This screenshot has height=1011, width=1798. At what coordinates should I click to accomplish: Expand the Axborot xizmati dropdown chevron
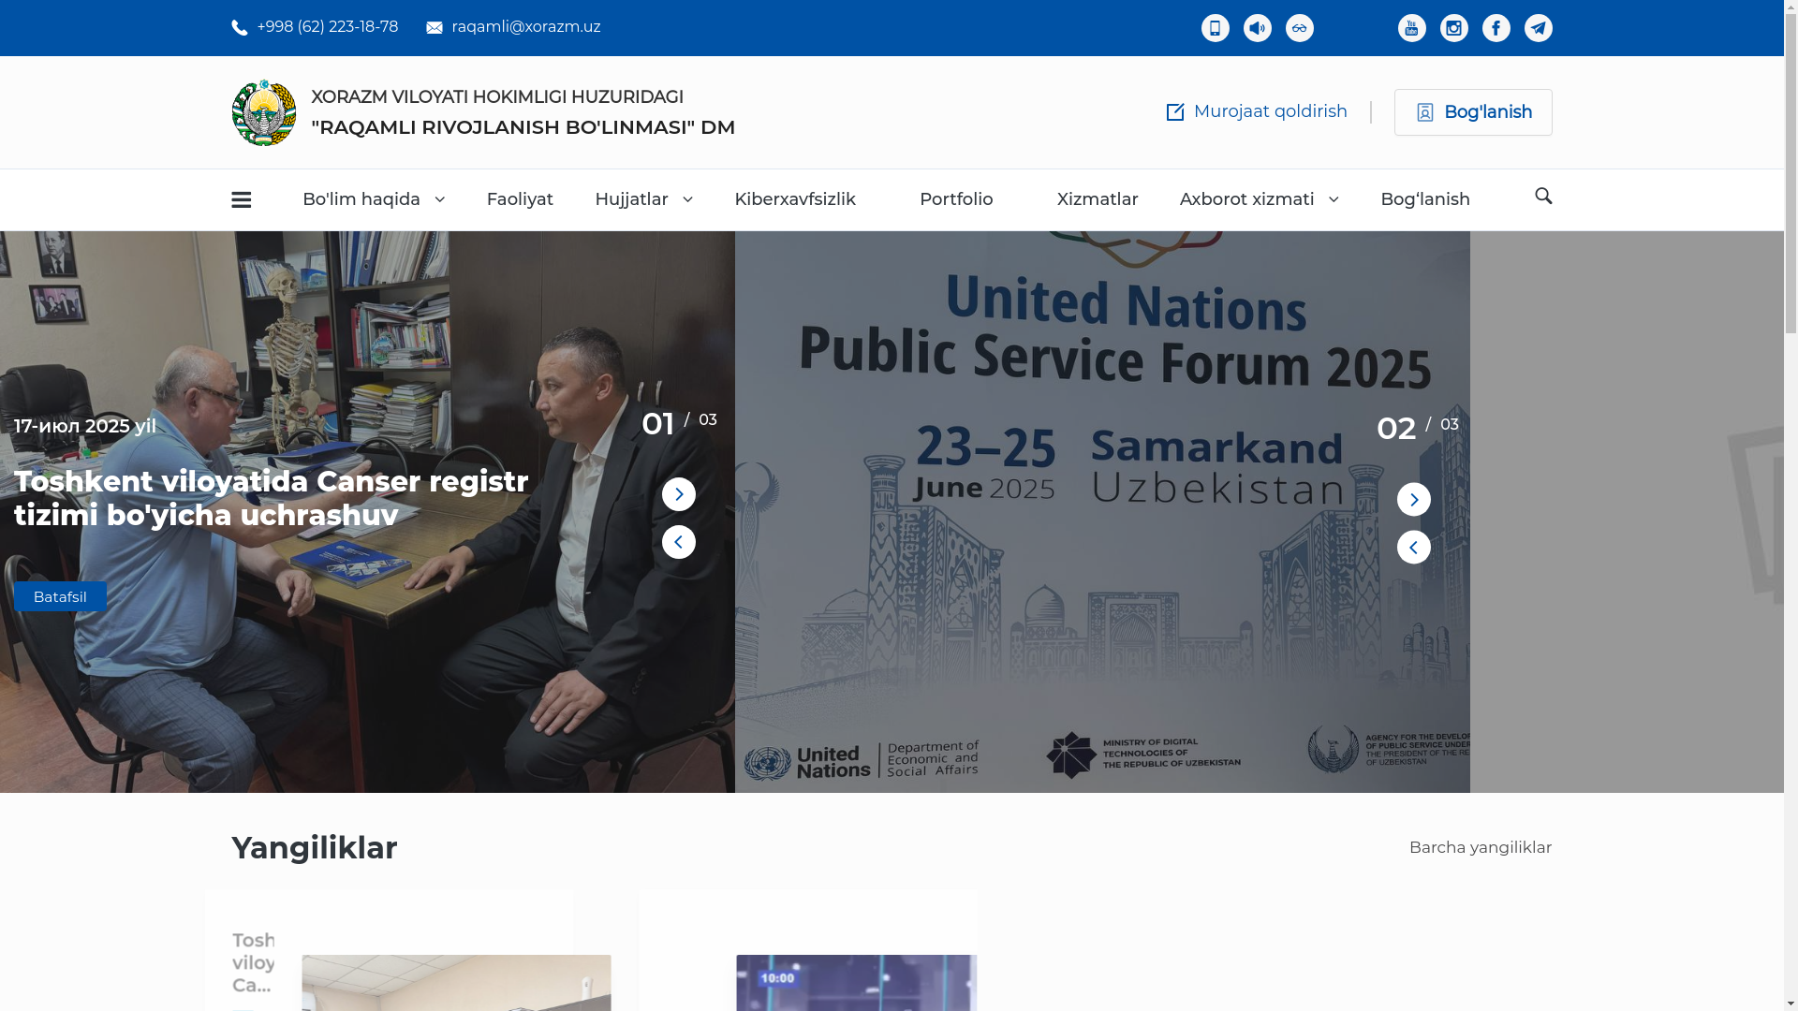tap(1333, 199)
